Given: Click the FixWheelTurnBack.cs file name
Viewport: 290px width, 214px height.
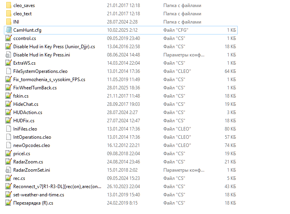Looking at the screenshot, I should 35,88.
